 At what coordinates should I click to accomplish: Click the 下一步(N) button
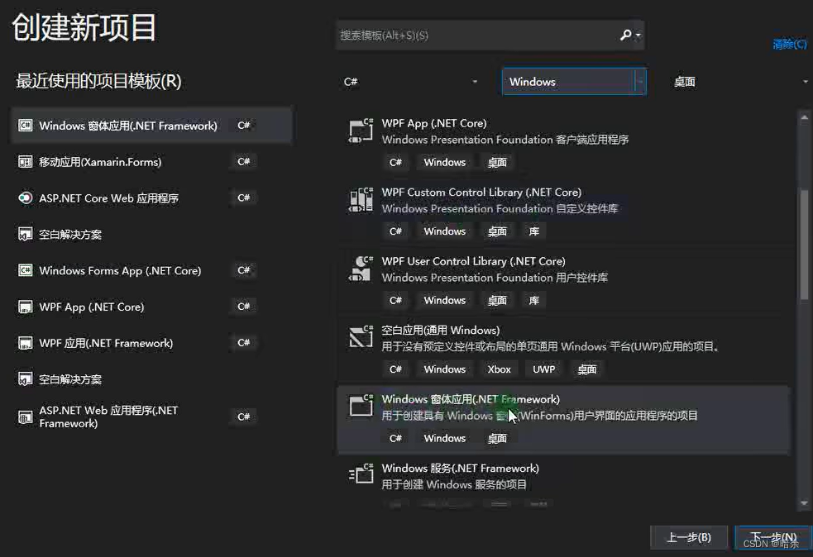pos(767,537)
